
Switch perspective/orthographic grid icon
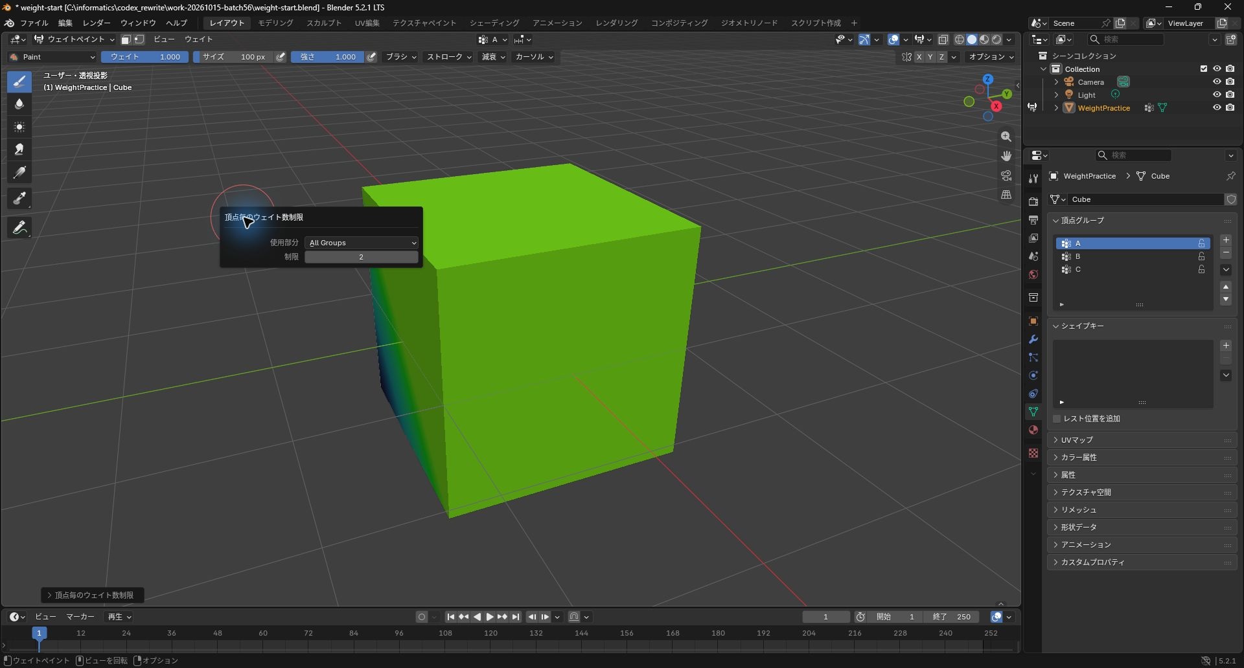point(1006,195)
